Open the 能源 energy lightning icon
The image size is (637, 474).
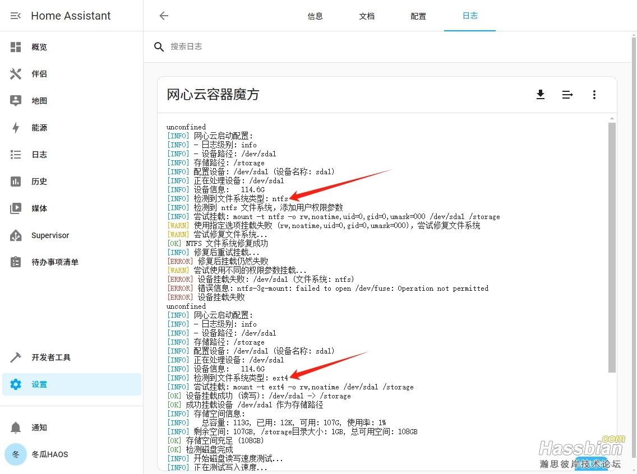[x=16, y=127]
